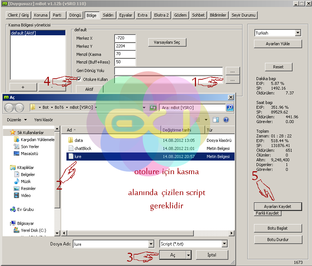The height and width of the screenshot is (266, 312).
Task: Switch to the Client / Giriş tab
Action: (18, 15)
